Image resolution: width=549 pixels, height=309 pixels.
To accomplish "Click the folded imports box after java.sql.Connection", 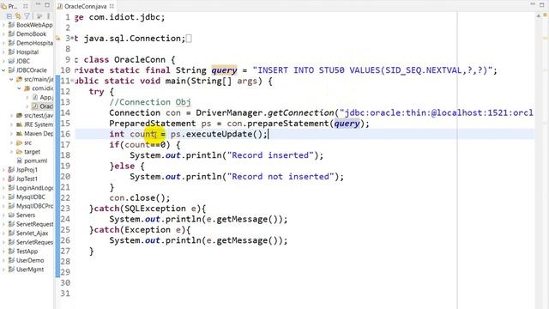I will tap(189, 39).
